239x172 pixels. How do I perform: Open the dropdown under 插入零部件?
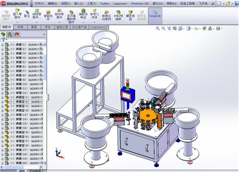[x=17, y=23]
